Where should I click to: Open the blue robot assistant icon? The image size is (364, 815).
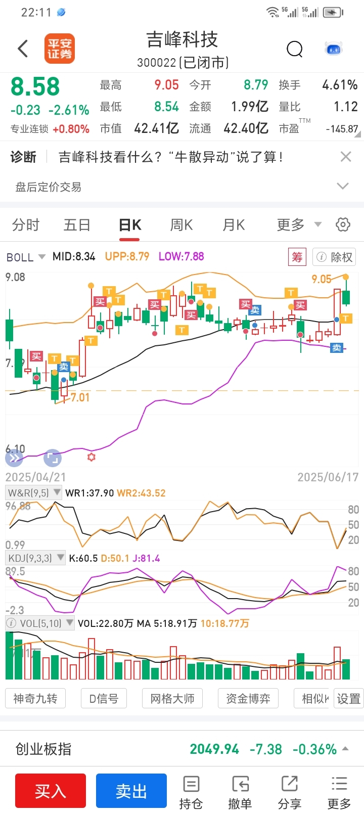(x=334, y=49)
